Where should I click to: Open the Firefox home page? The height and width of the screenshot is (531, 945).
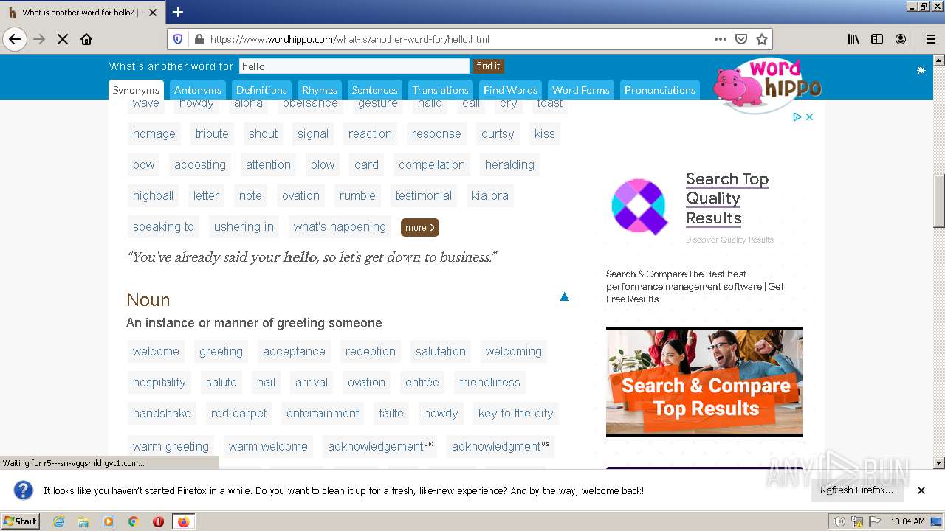[86, 39]
